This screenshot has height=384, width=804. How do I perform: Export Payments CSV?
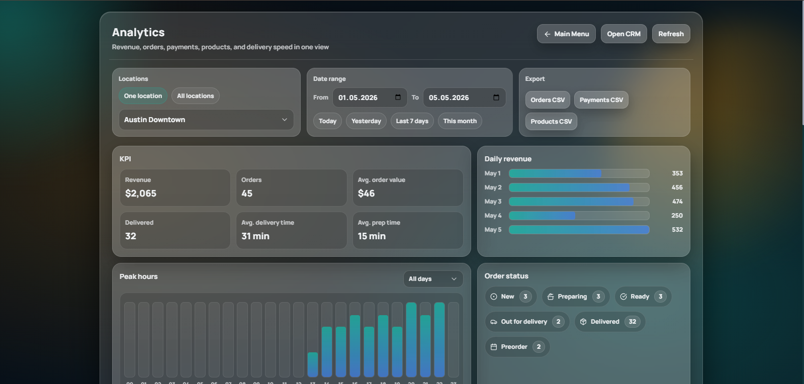point(601,100)
